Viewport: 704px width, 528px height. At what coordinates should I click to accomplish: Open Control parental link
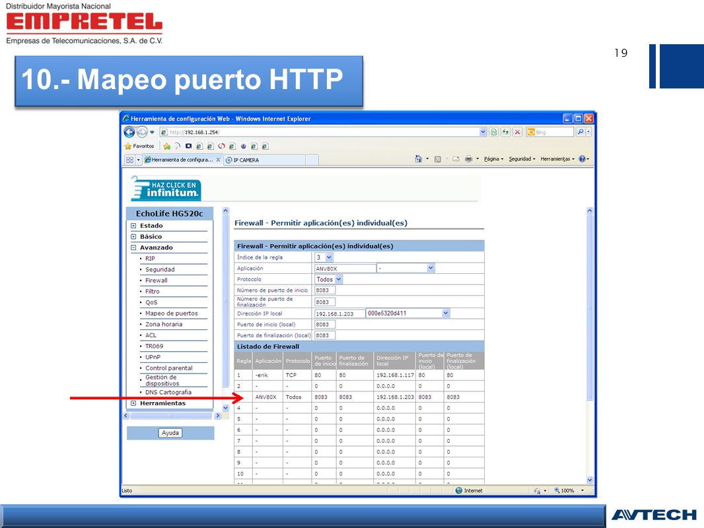169,368
